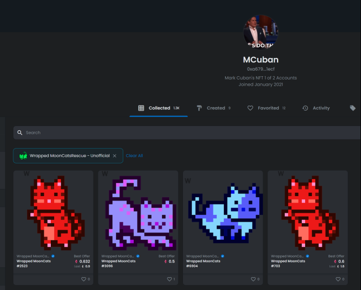Open collection link on #3096 card
The height and width of the screenshot is (290, 361).
(x=118, y=256)
